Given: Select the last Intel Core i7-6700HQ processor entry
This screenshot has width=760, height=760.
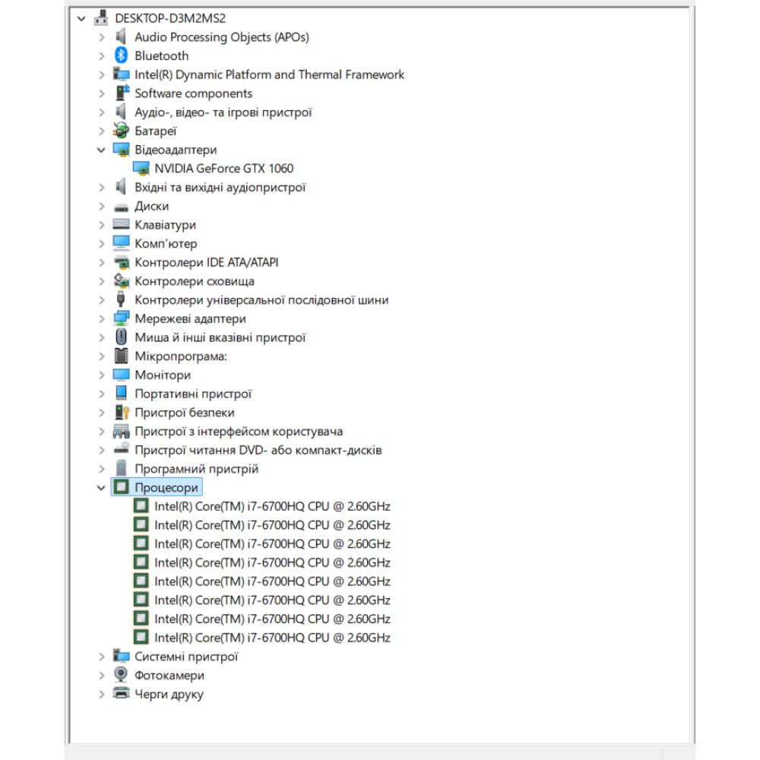Looking at the screenshot, I should 272,638.
